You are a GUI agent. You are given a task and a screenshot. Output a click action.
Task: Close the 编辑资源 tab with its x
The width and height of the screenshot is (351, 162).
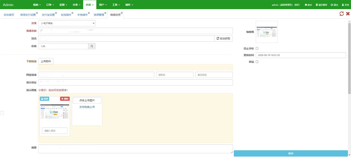122,13
